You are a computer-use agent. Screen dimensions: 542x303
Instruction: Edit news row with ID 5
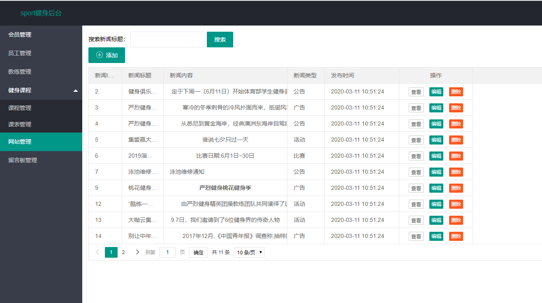coord(436,140)
